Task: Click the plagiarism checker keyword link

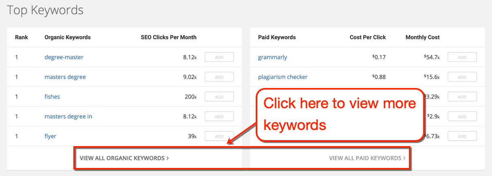Action: pyautogui.click(x=283, y=77)
